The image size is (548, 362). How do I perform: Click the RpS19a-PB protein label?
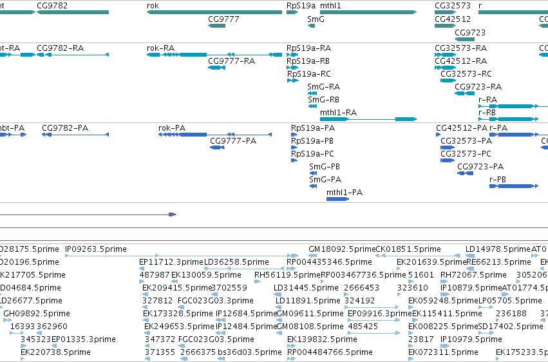click(312, 141)
